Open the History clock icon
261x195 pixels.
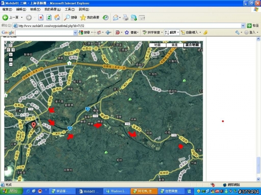tap(106, 17)
